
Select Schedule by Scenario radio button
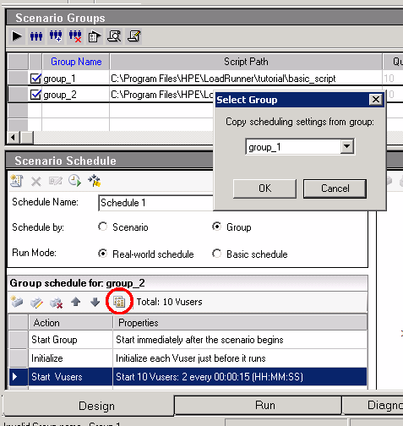(103, 227)
